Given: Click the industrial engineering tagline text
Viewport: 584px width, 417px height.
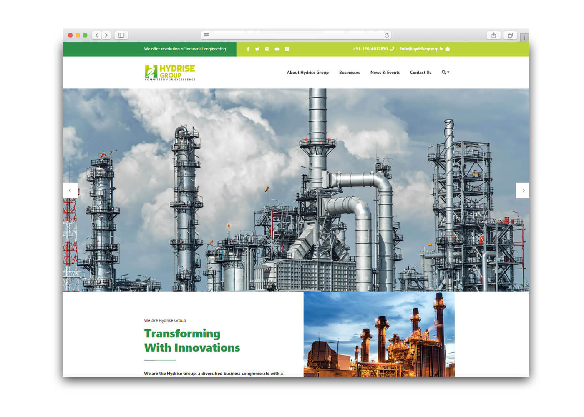Looking at the screenshot, I should pyautogui.click(x=185, y=49).
